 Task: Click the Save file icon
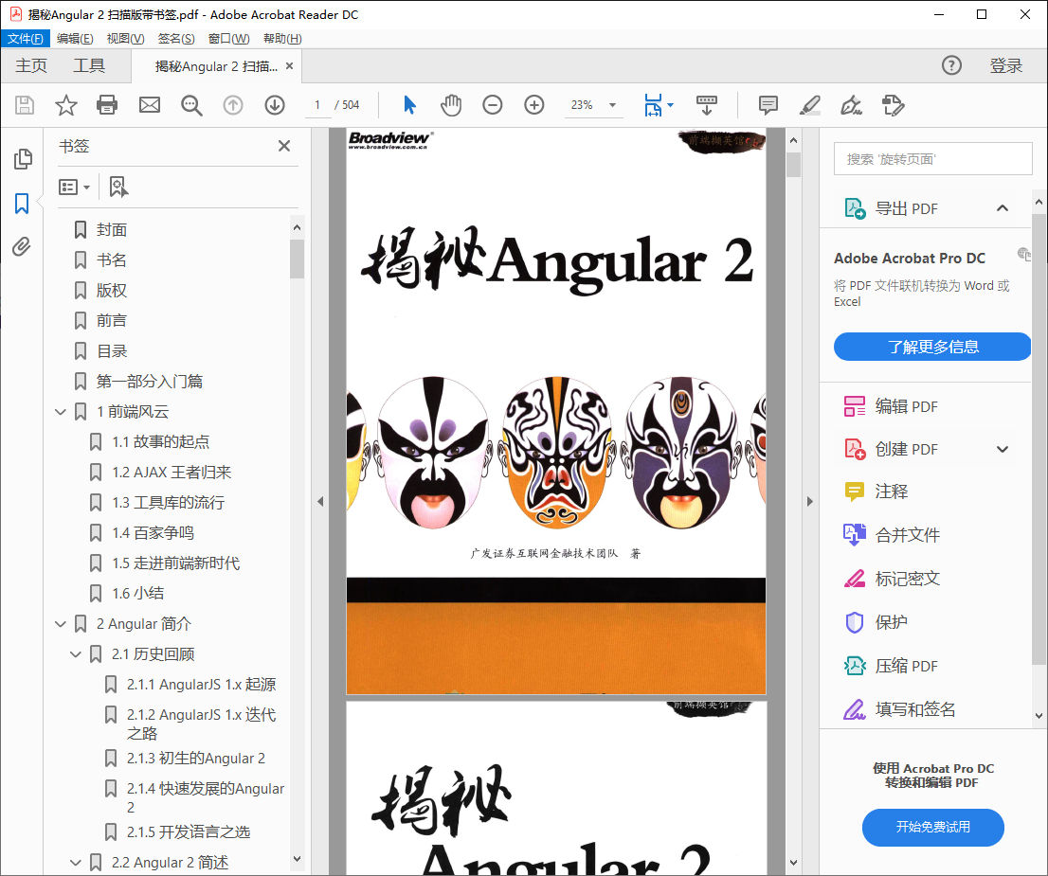coord(25,105)
